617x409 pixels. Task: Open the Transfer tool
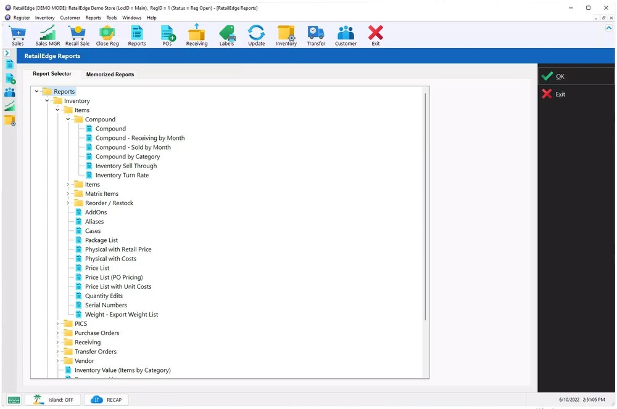point(316,35)
